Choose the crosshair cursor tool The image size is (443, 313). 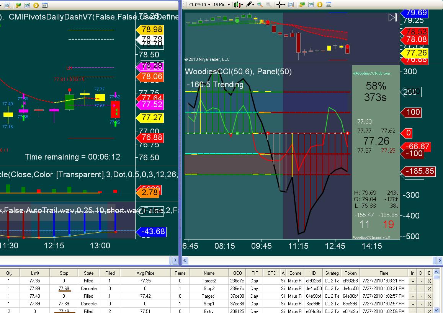[x=279, y=5]
